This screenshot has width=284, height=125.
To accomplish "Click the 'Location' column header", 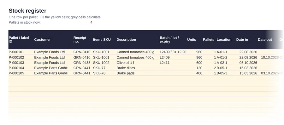I will (224, 40).
